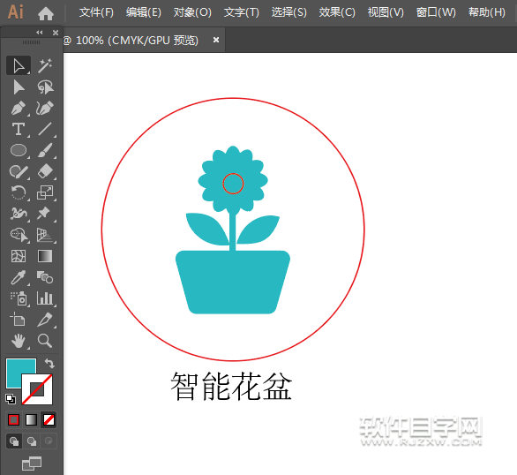Select the Mesh tool

pos(19,256)
